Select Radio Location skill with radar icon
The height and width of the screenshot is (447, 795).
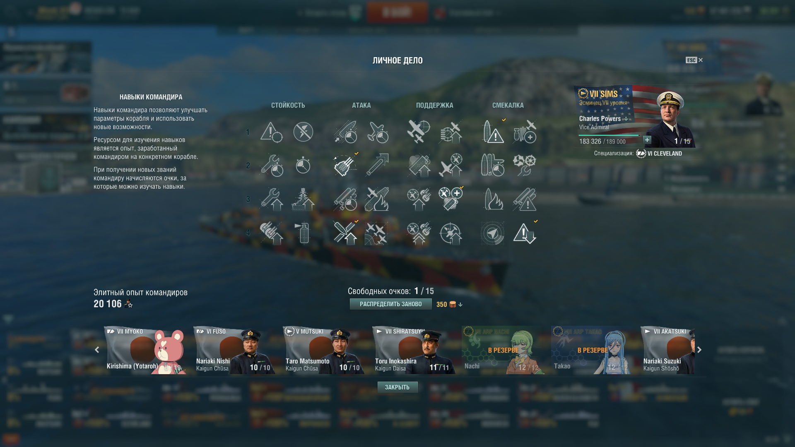(x=492, y=233)
